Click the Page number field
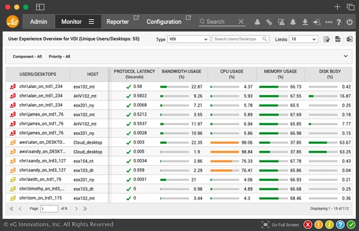Image resolution: width=359 pixels, height=231 pixels. pos(49,209)
